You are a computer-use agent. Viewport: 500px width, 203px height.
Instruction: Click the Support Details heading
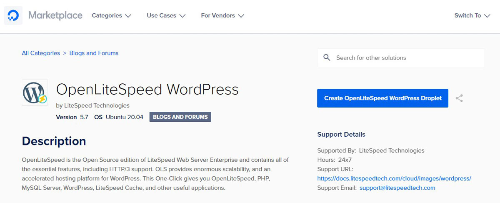(341, 134)
